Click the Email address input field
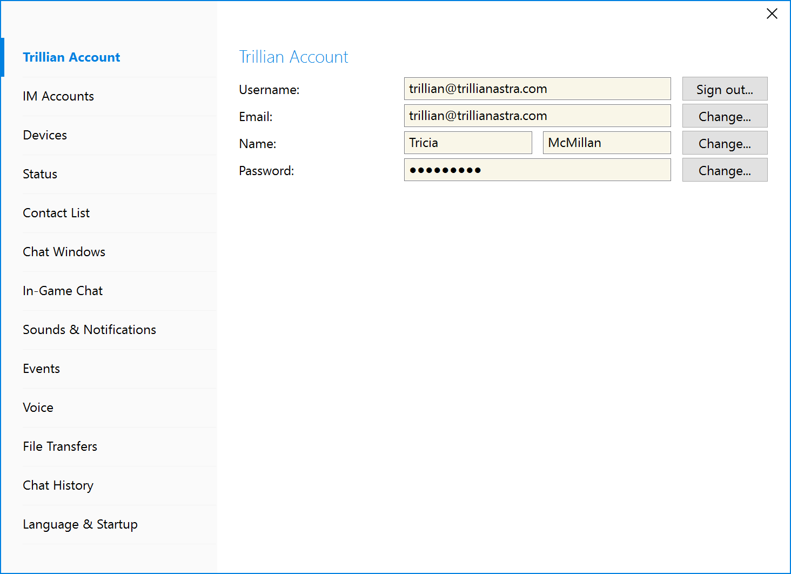This screenshot has width=791, height=574. pos(538,116)
